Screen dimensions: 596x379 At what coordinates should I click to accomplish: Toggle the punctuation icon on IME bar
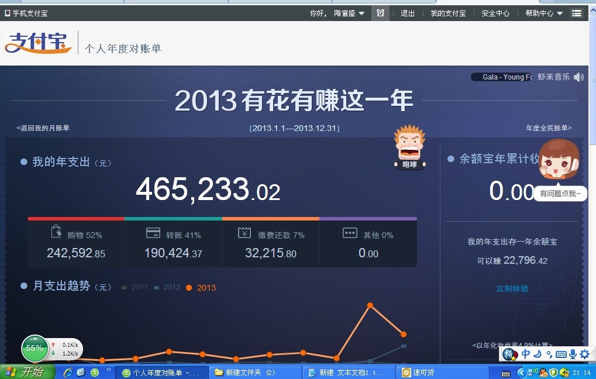(549, 354)
